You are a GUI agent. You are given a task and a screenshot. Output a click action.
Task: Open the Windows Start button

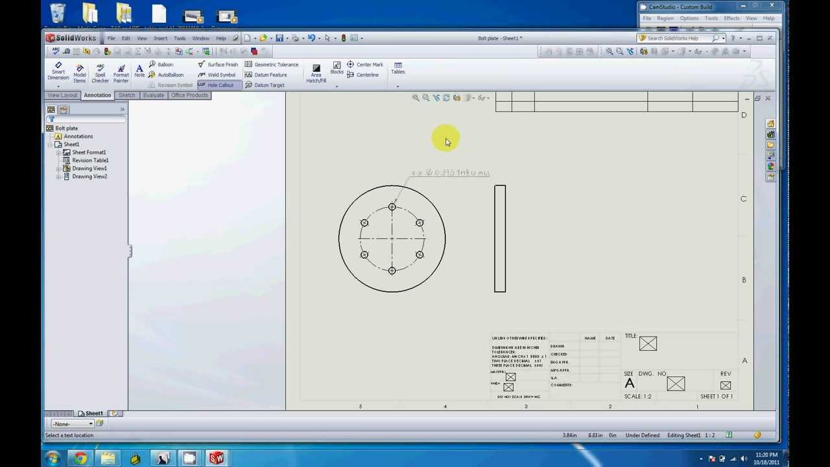[x=53, y=459]
